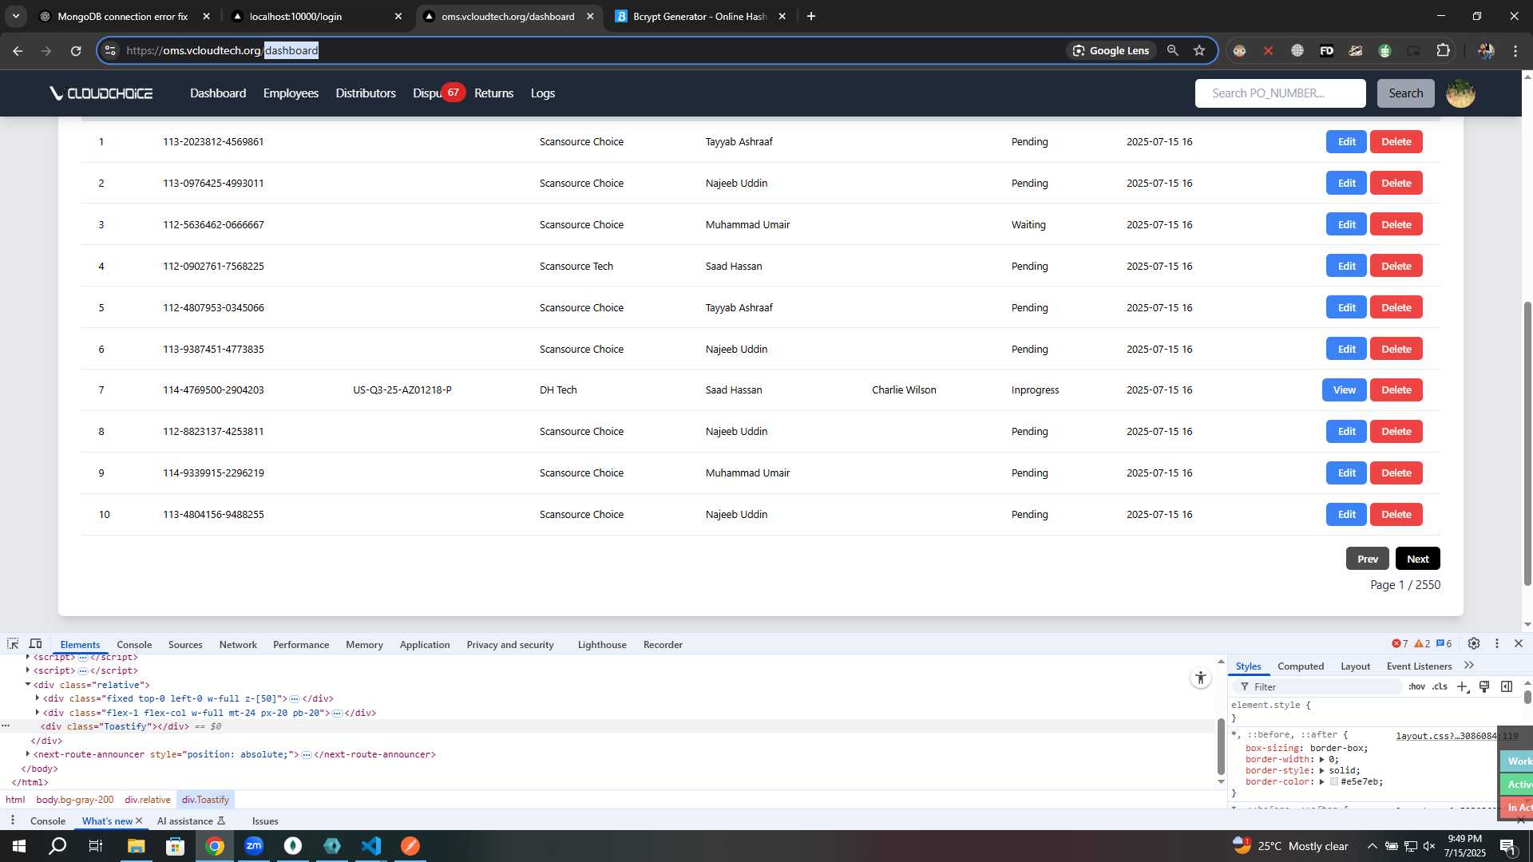This screenshot has width=1533, height=862.
Task: Switch to the Network tab
Action: [238, 644]
